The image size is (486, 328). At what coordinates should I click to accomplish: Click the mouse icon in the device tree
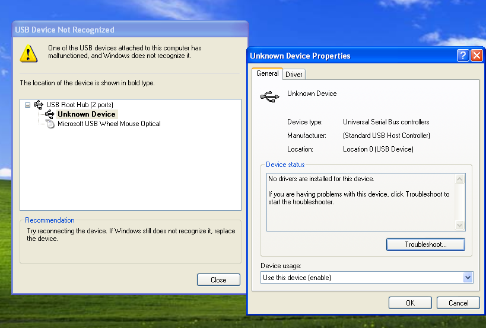(50, 124)
